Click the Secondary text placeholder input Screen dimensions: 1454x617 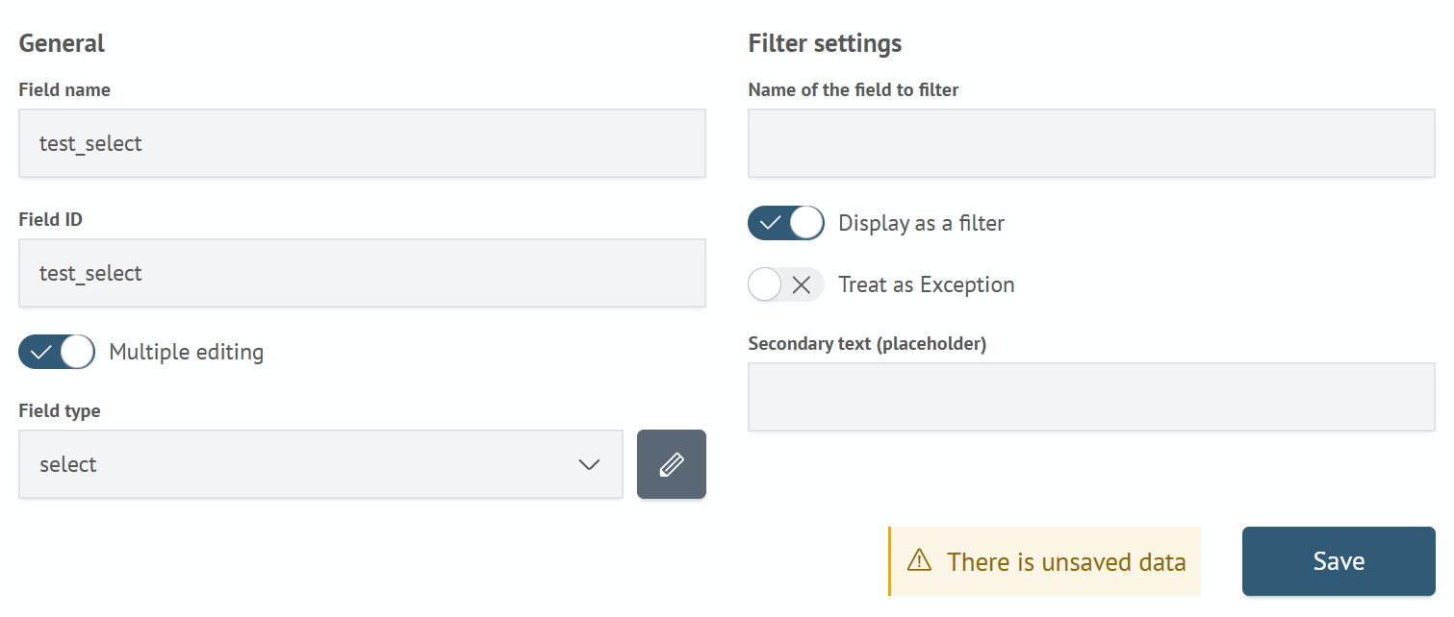pos(1091,397)
